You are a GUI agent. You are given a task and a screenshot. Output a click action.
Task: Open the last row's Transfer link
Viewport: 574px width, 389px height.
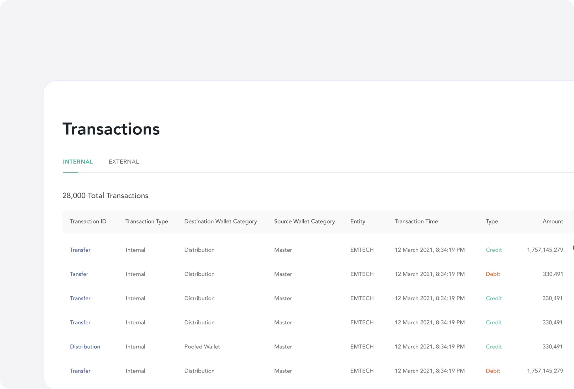(x=80, y=371)
